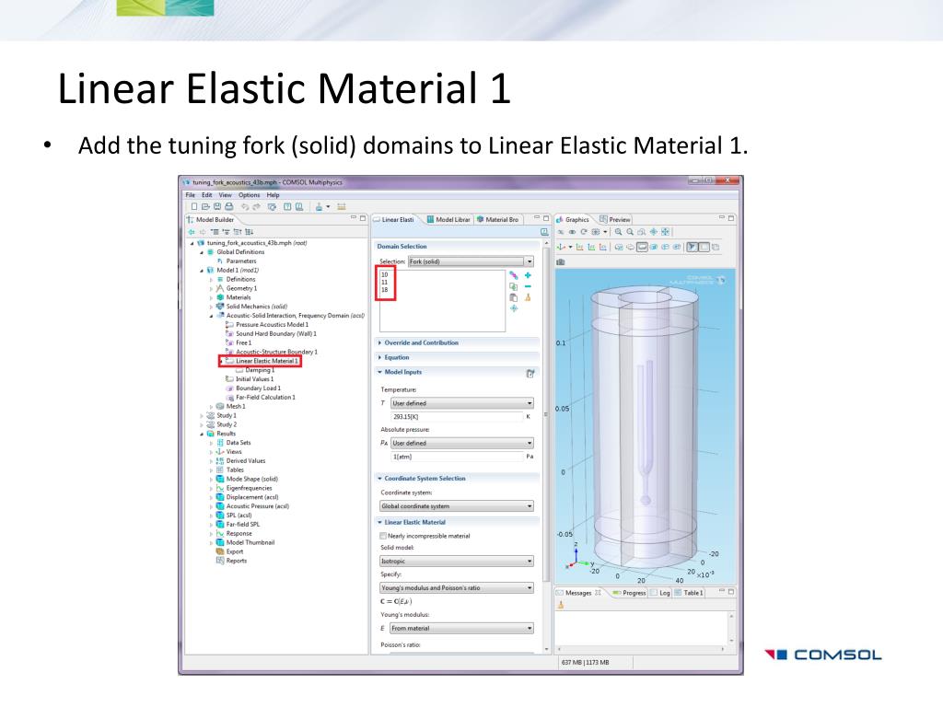Select Far-Field Calculation 1 node
The width and height of the screenshot is (943, 707).
(x=265, y=398)
